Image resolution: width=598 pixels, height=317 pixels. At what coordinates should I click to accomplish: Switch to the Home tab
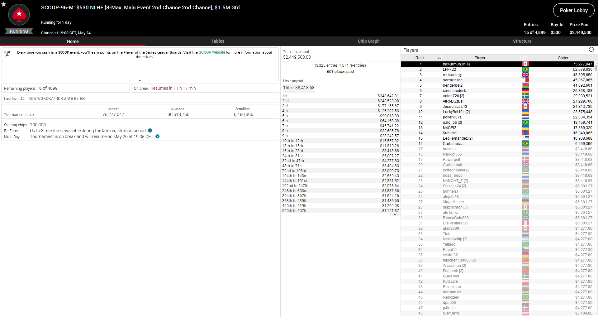[73, 41]
